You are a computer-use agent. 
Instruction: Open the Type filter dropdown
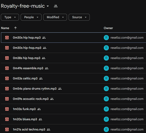[10, 17]
